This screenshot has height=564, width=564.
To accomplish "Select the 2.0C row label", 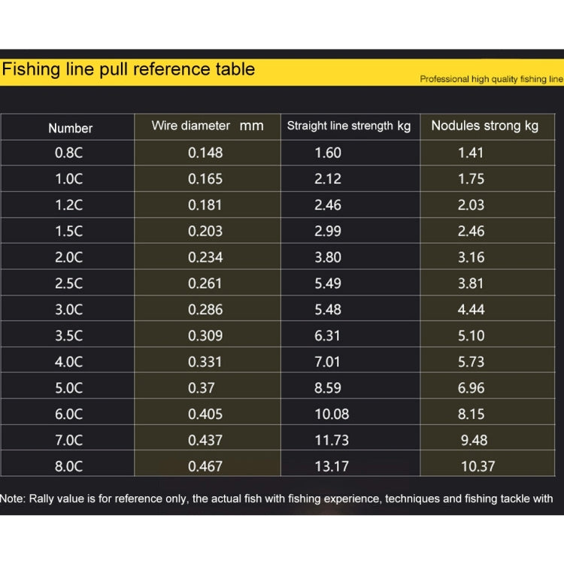I will point(68,257).
